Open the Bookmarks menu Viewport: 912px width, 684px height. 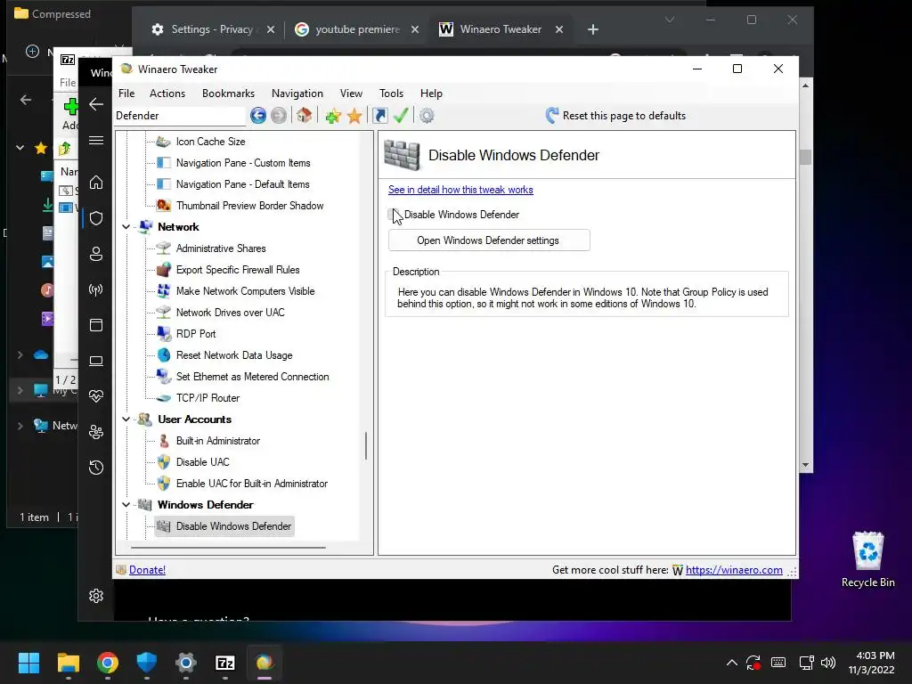[228, 93]
